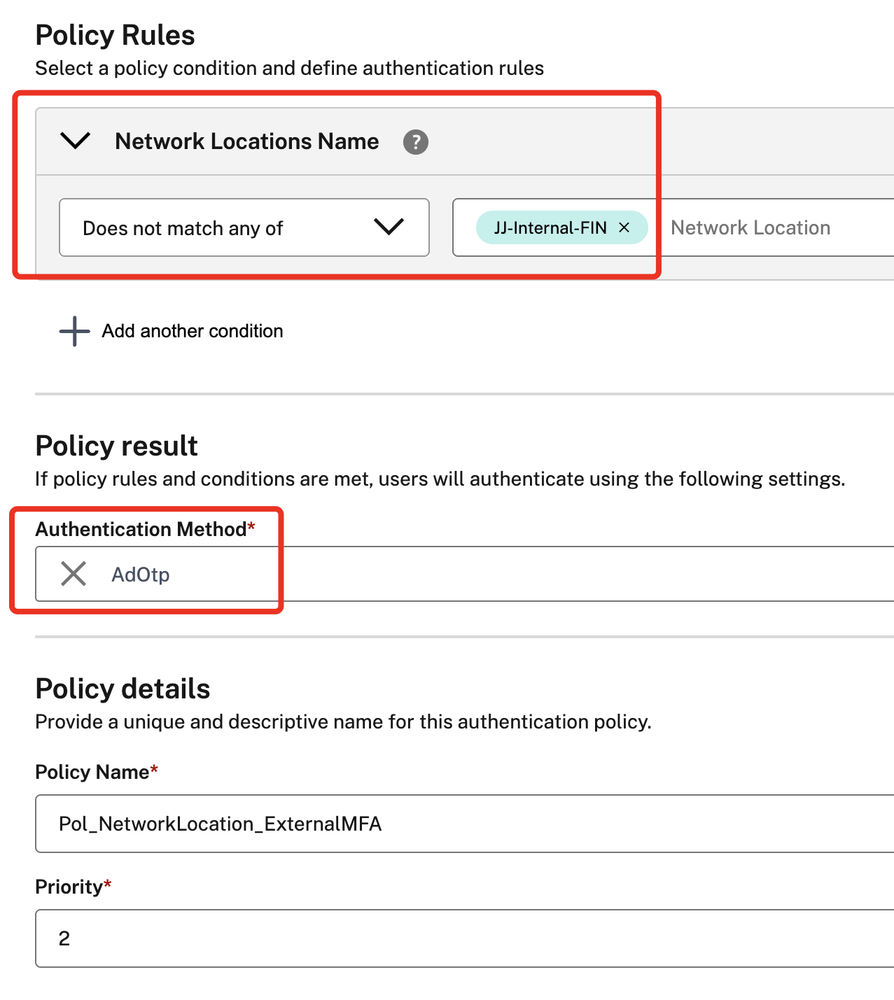Open the 'Does not match any of' dropdown
Screen dimensions: 894x1000
pyautogui.click(x=244, y=227)
